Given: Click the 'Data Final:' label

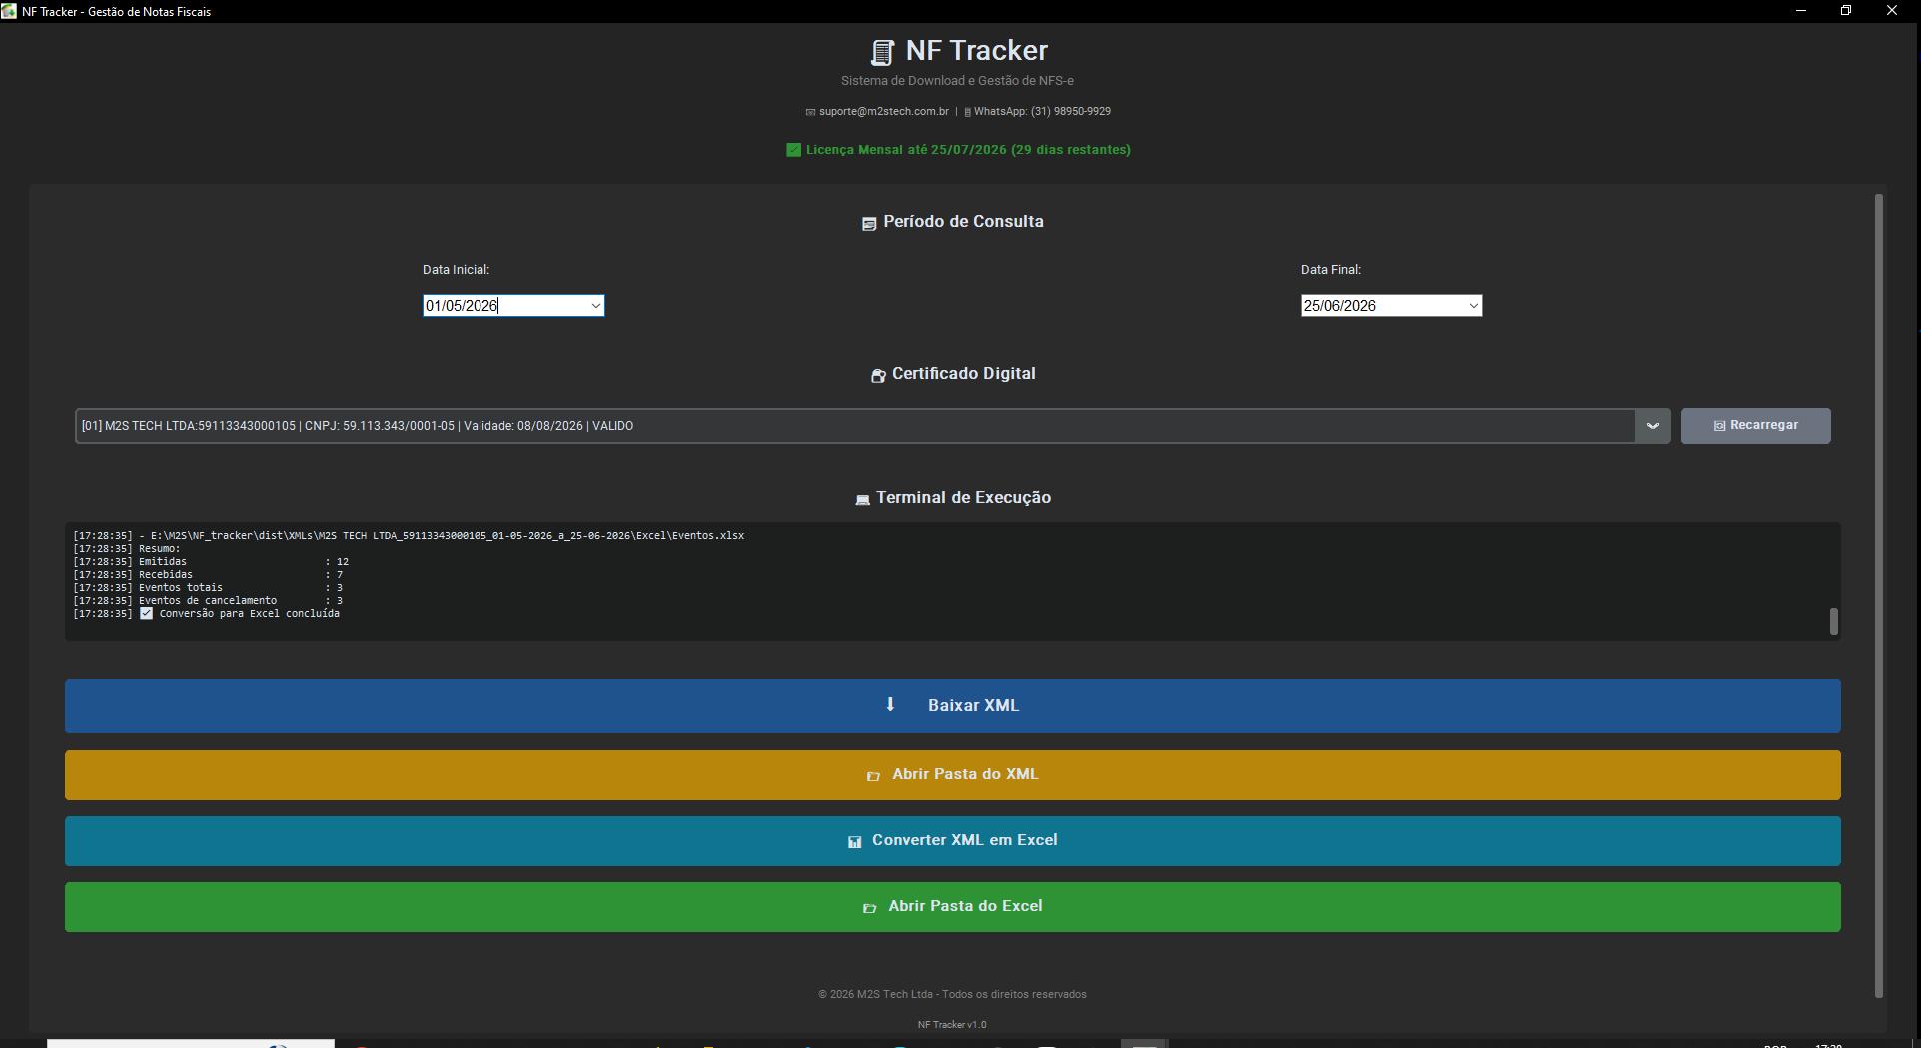Looking at the screenshot, I should (1331, 270).
